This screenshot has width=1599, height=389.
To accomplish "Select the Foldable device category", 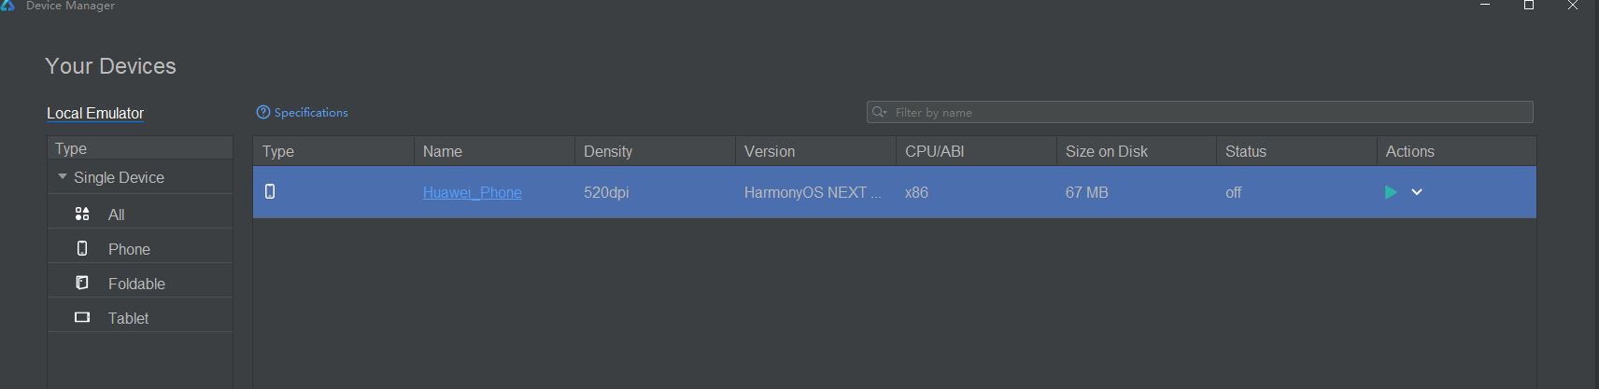I will coord(136,284).
